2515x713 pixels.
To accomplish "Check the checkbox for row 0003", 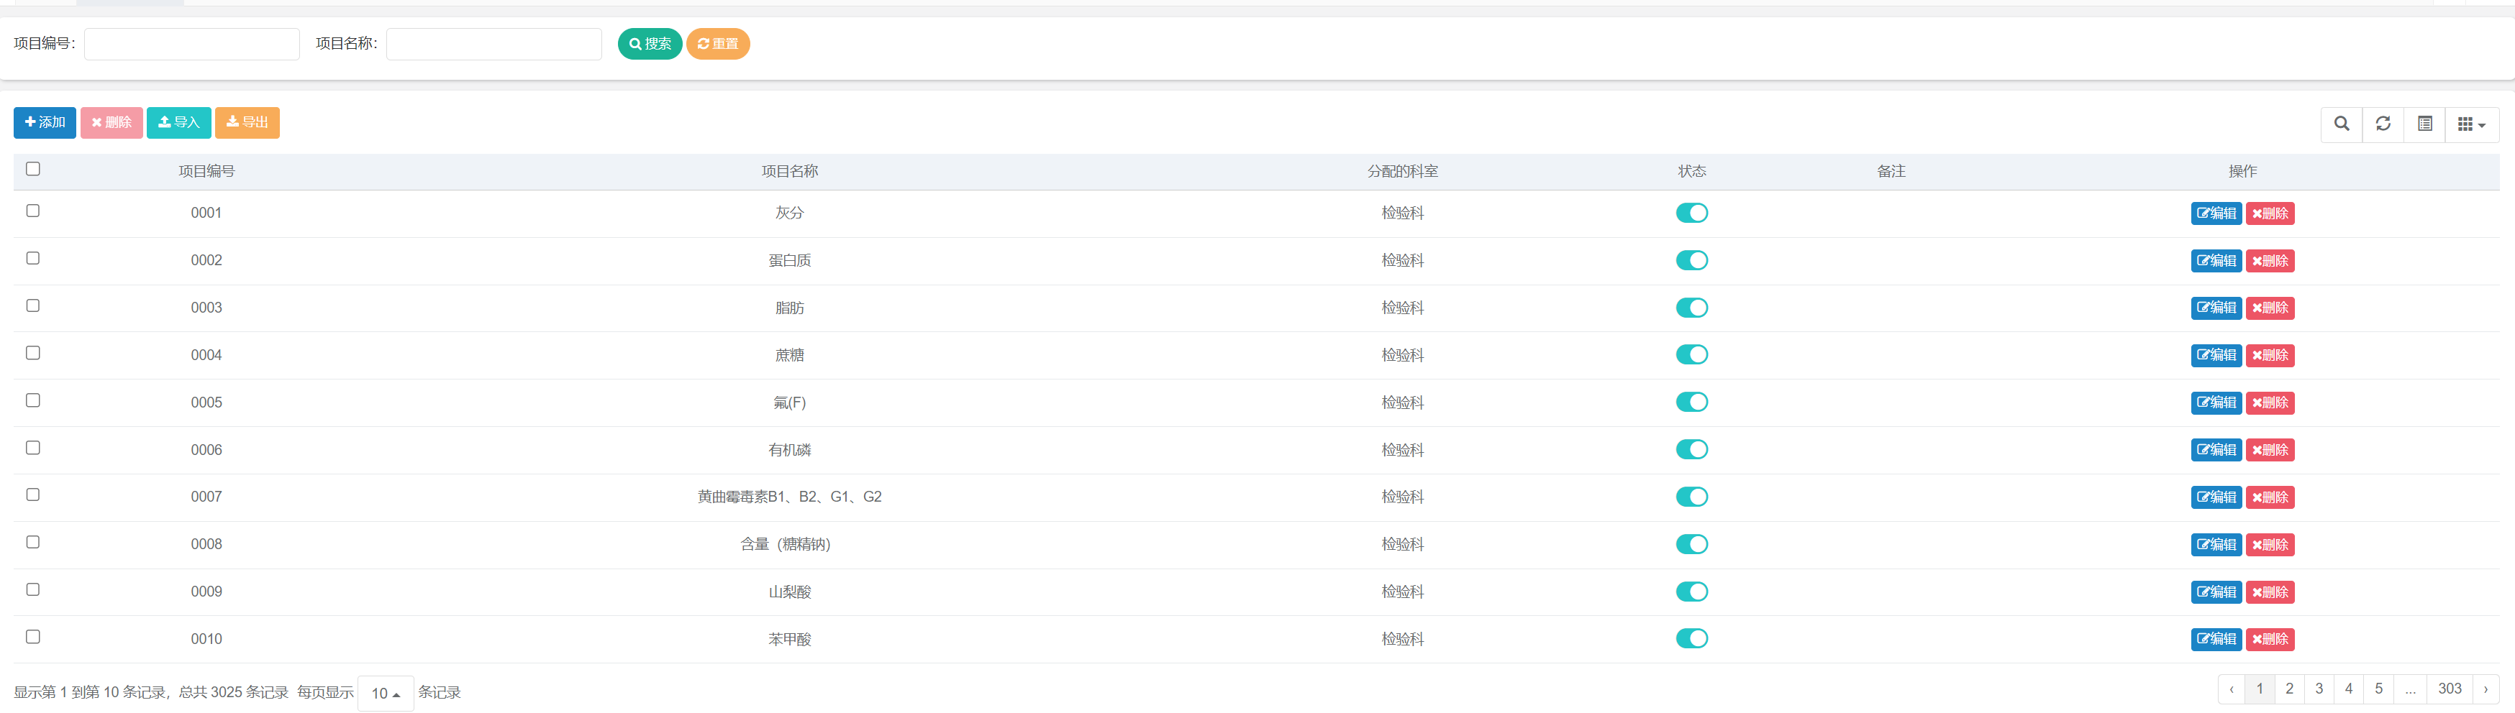I will pos(33,305).
